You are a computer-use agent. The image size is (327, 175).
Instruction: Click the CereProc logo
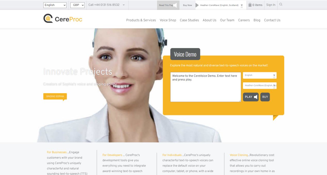[x=63, y=19]
